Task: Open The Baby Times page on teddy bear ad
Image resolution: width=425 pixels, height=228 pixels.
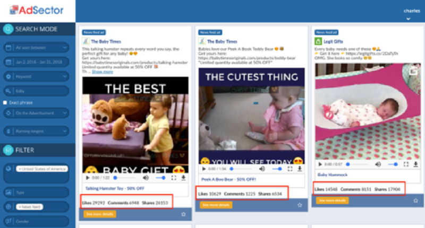Action: point(222,41)
